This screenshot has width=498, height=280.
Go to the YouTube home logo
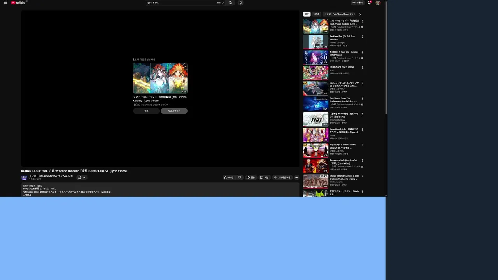click(18, 3)
